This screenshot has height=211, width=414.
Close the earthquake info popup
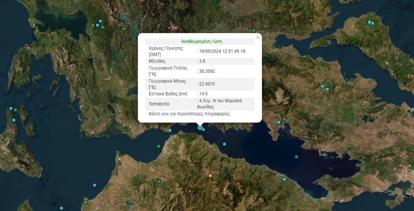pos(258,38)
